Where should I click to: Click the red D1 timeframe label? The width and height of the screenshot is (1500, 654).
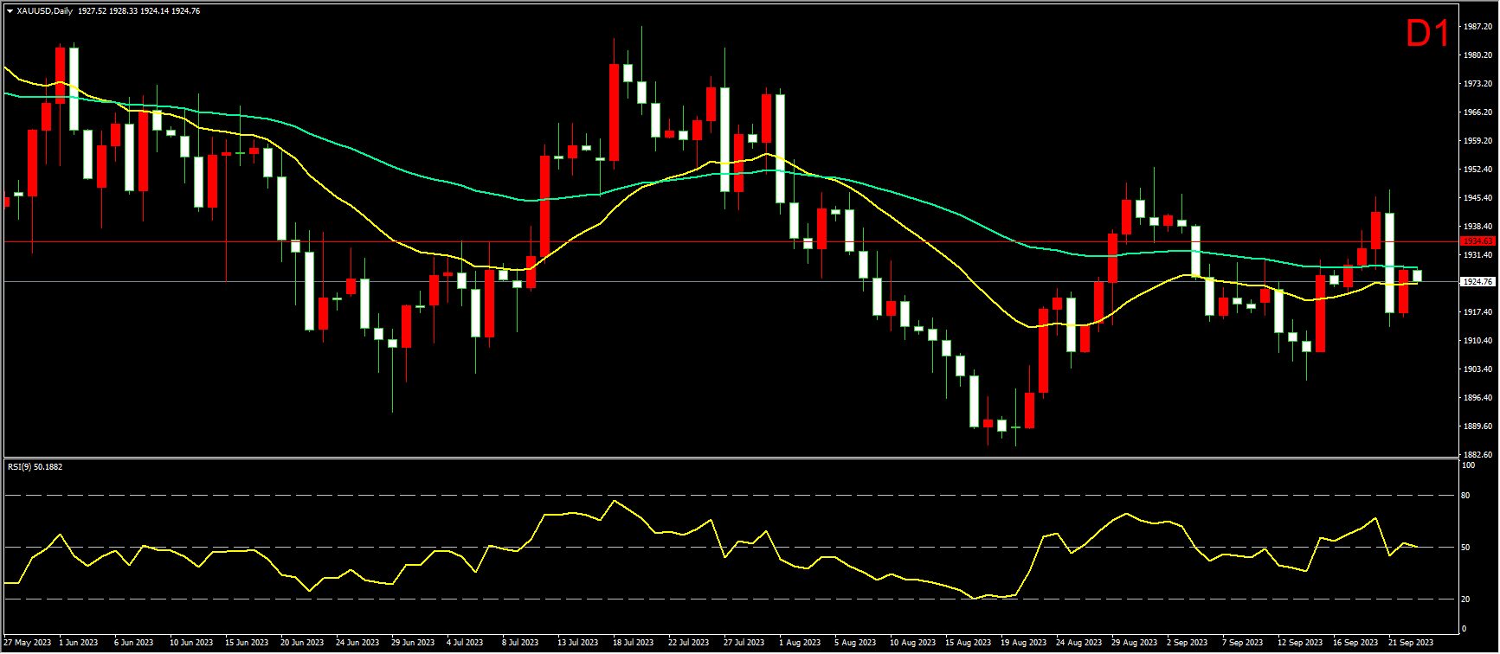pos(1427,35)
